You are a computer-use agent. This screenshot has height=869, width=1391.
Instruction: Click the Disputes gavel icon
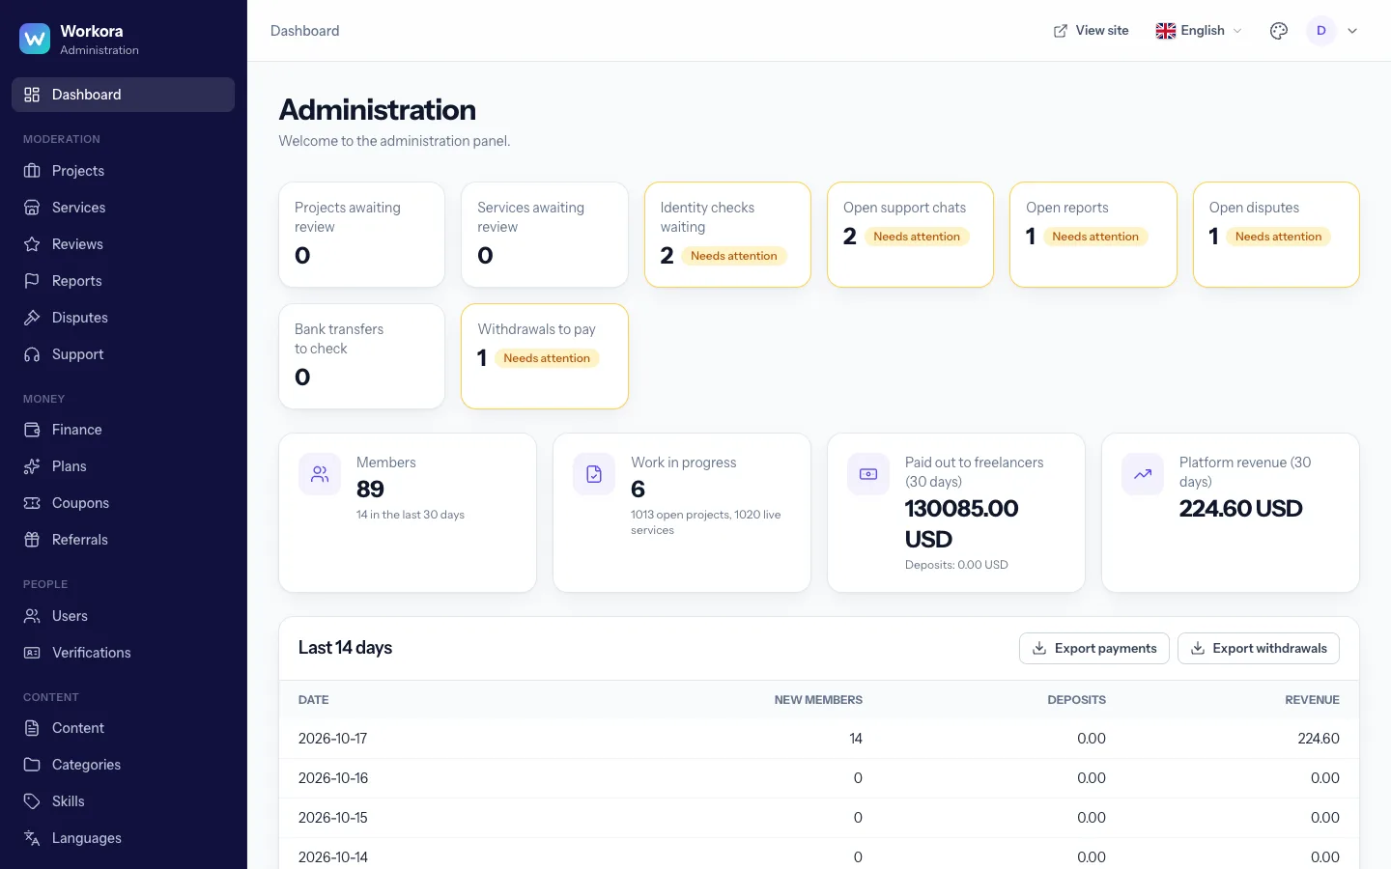(x=32, y=318)
